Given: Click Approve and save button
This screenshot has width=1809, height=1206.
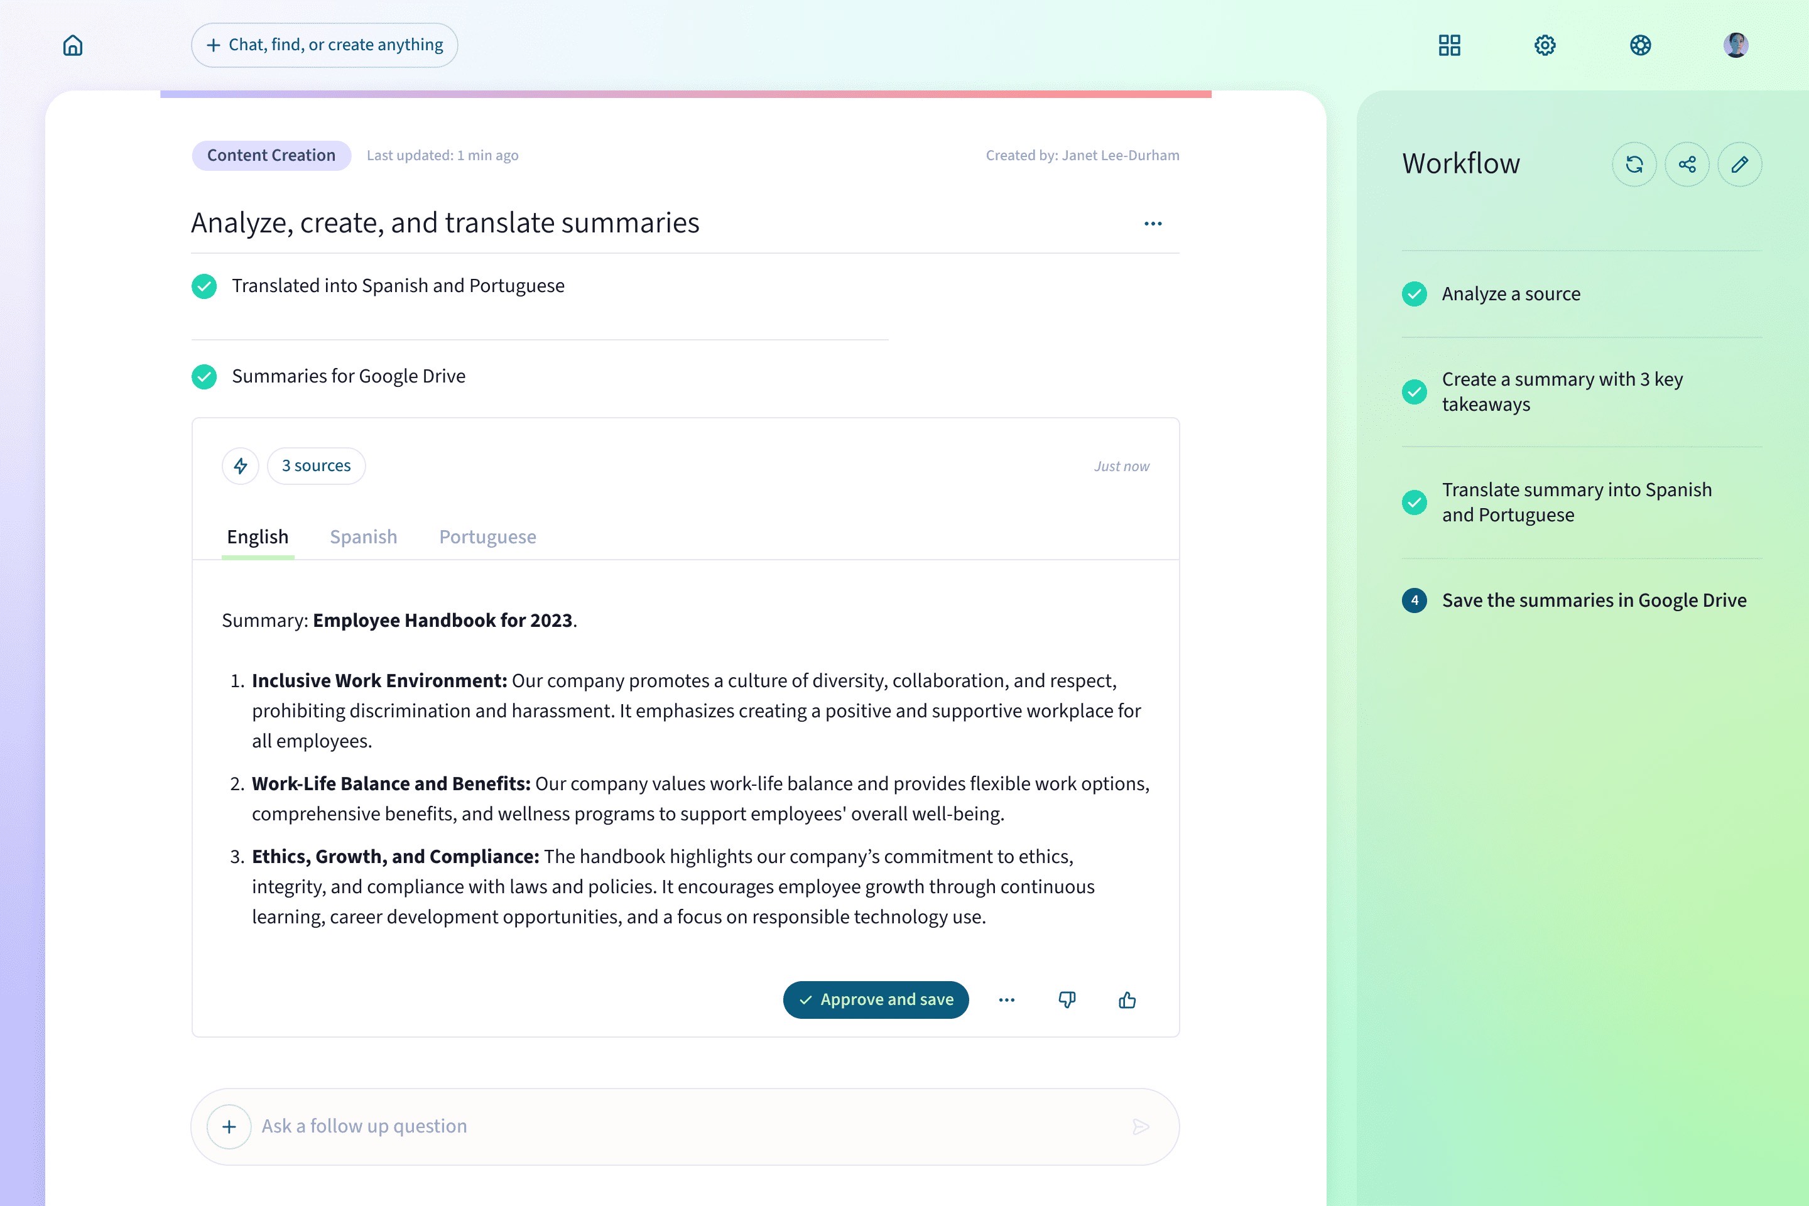Looking at the screenshot, I should click(x=876, y=999).
